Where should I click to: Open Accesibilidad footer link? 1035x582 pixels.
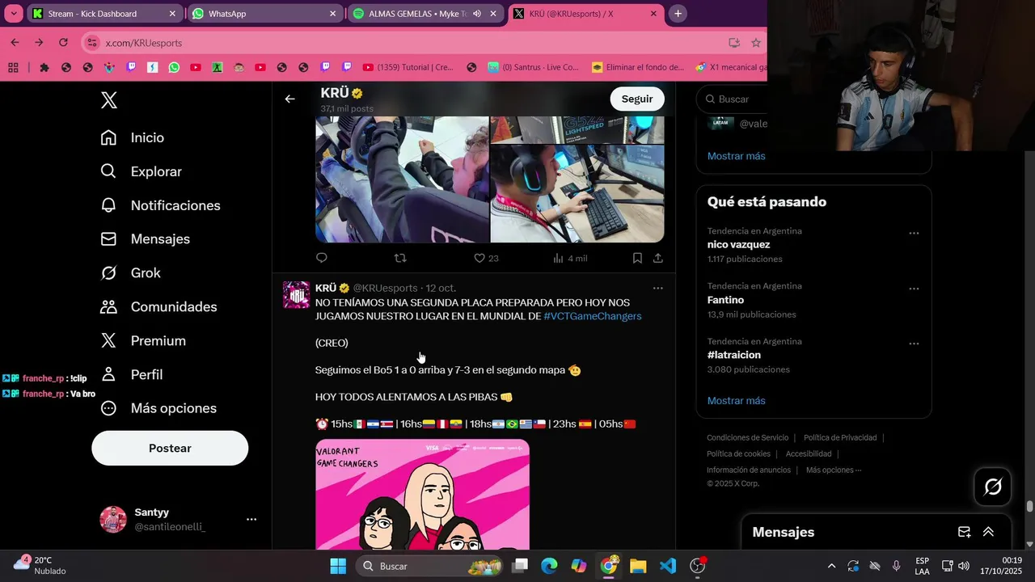tap(809, 454)
